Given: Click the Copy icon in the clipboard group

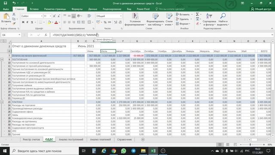Looking at the screenshot, I should (14, 19).
